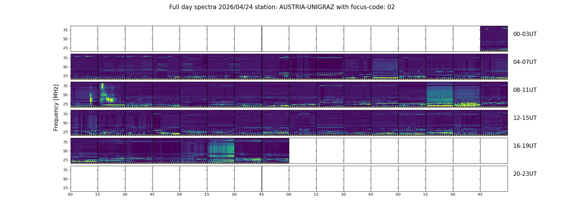Click the 08-11UT row label
This screenshot has width=564, height=215.
[x=525, y=90]
